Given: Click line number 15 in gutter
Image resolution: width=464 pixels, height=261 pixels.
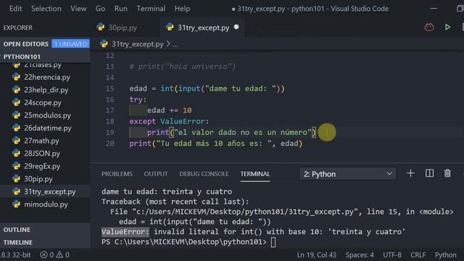Looking at the screenshot, I should coord(109,88).
